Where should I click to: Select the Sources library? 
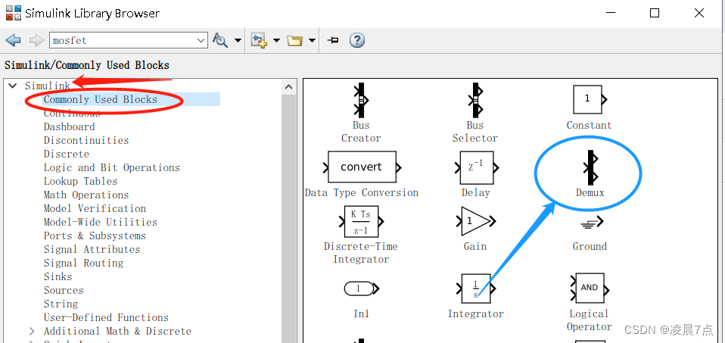coord(64,290)
